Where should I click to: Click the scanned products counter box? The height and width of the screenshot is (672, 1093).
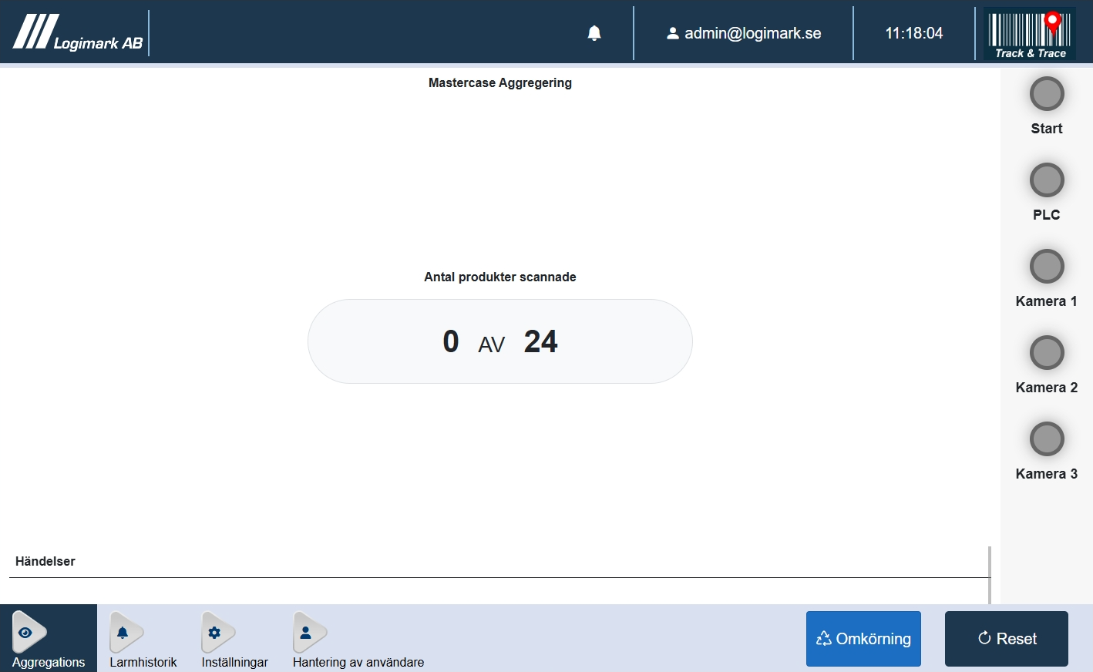[x=499, y=341]
